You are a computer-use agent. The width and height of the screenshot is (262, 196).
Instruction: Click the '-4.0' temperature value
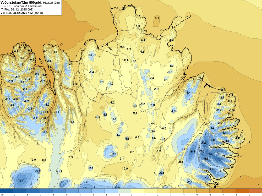(x=47, y=105)
